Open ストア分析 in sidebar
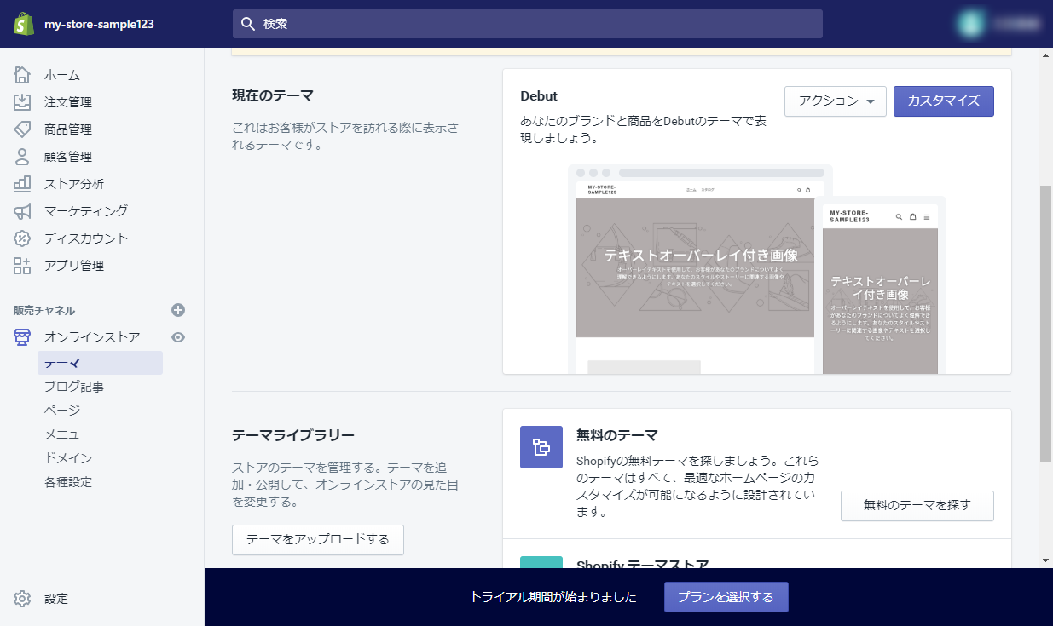1053x626 pixels. [74, 184]
